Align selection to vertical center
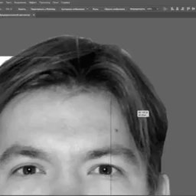 (194, 9)
